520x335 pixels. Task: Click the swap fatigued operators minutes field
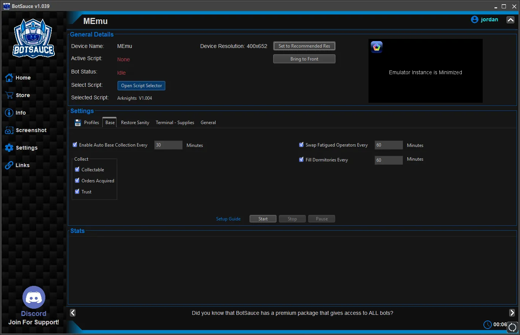tap(389, 145)
